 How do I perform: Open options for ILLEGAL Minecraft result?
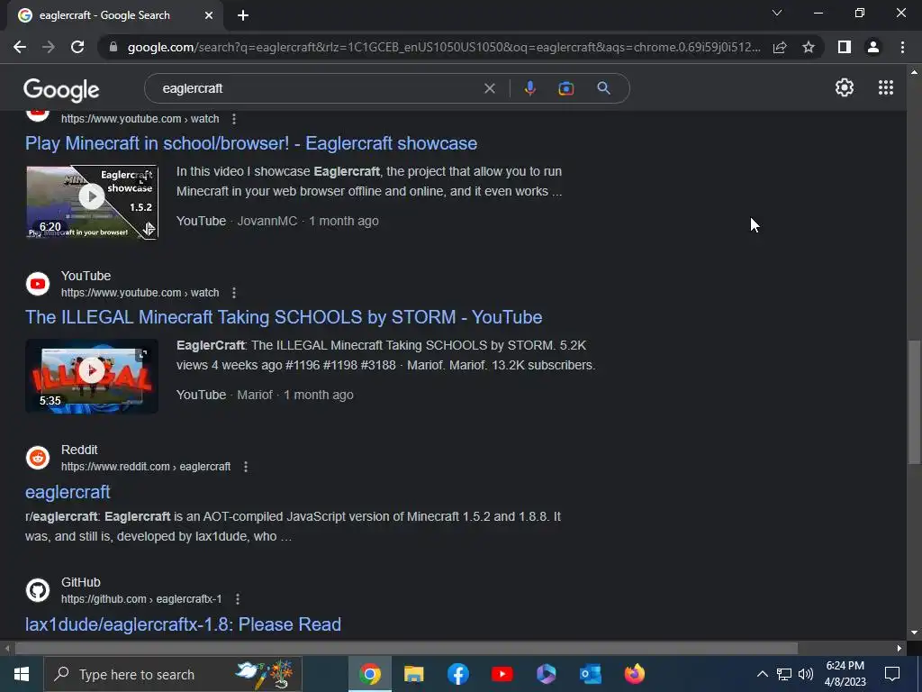pyautogui.click(x=234, y=293)
